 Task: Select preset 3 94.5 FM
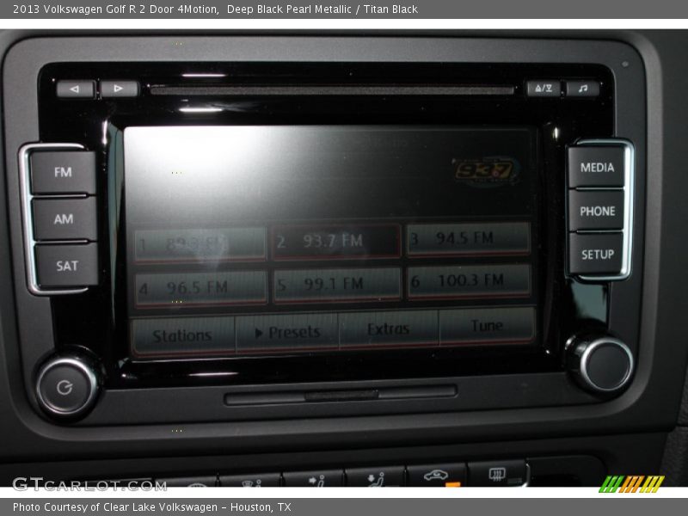tap(468, 238)
